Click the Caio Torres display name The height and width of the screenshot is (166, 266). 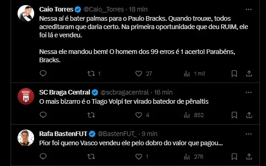(56, 9)
